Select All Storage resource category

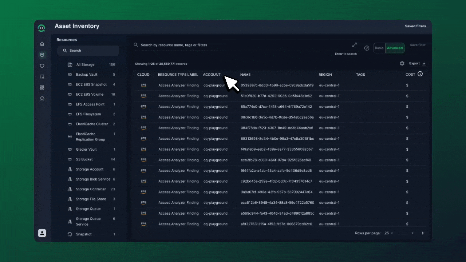pyautogui.click(x=85, y=65)
